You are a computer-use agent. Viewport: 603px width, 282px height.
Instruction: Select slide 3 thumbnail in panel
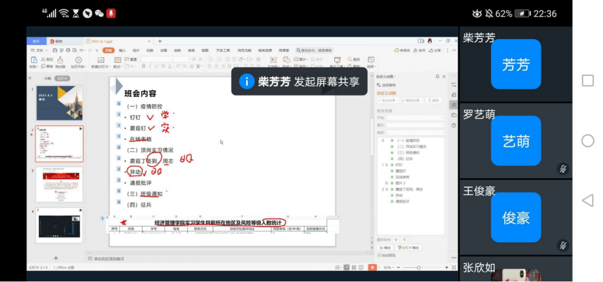point(59,185)
